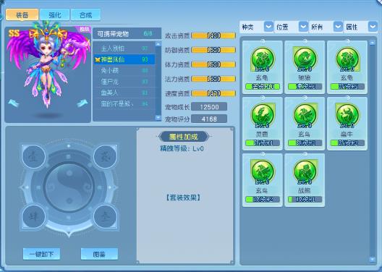Click the purple 极品 tag on pet portrait

85,30
